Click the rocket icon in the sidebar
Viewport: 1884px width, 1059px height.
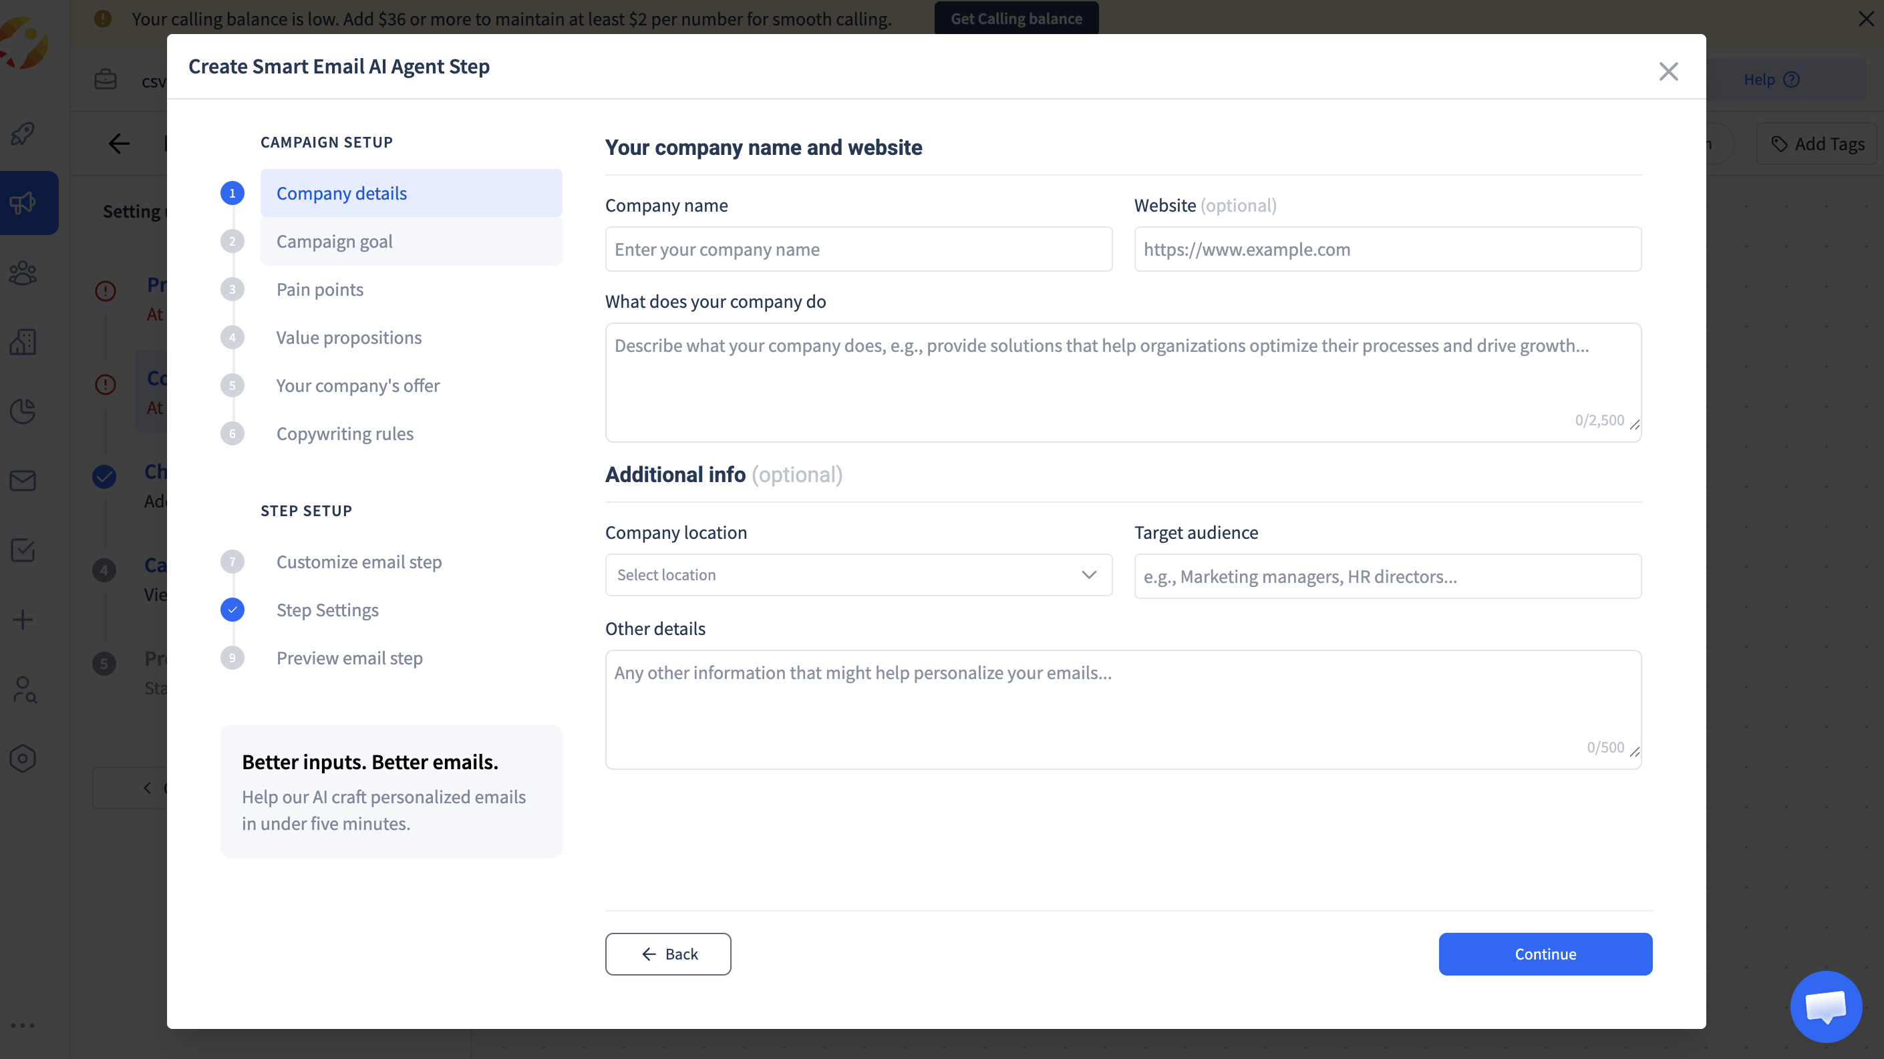23,134
